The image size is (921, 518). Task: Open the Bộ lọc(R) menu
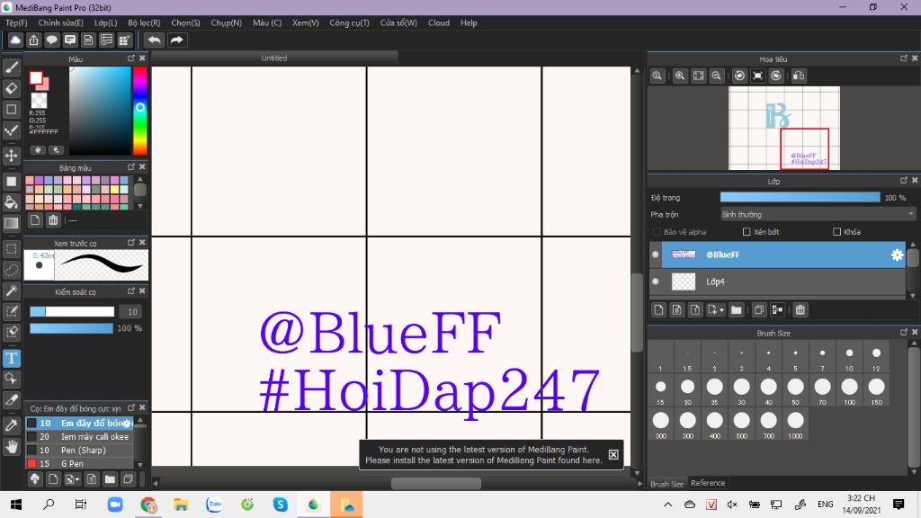point(144,22)
